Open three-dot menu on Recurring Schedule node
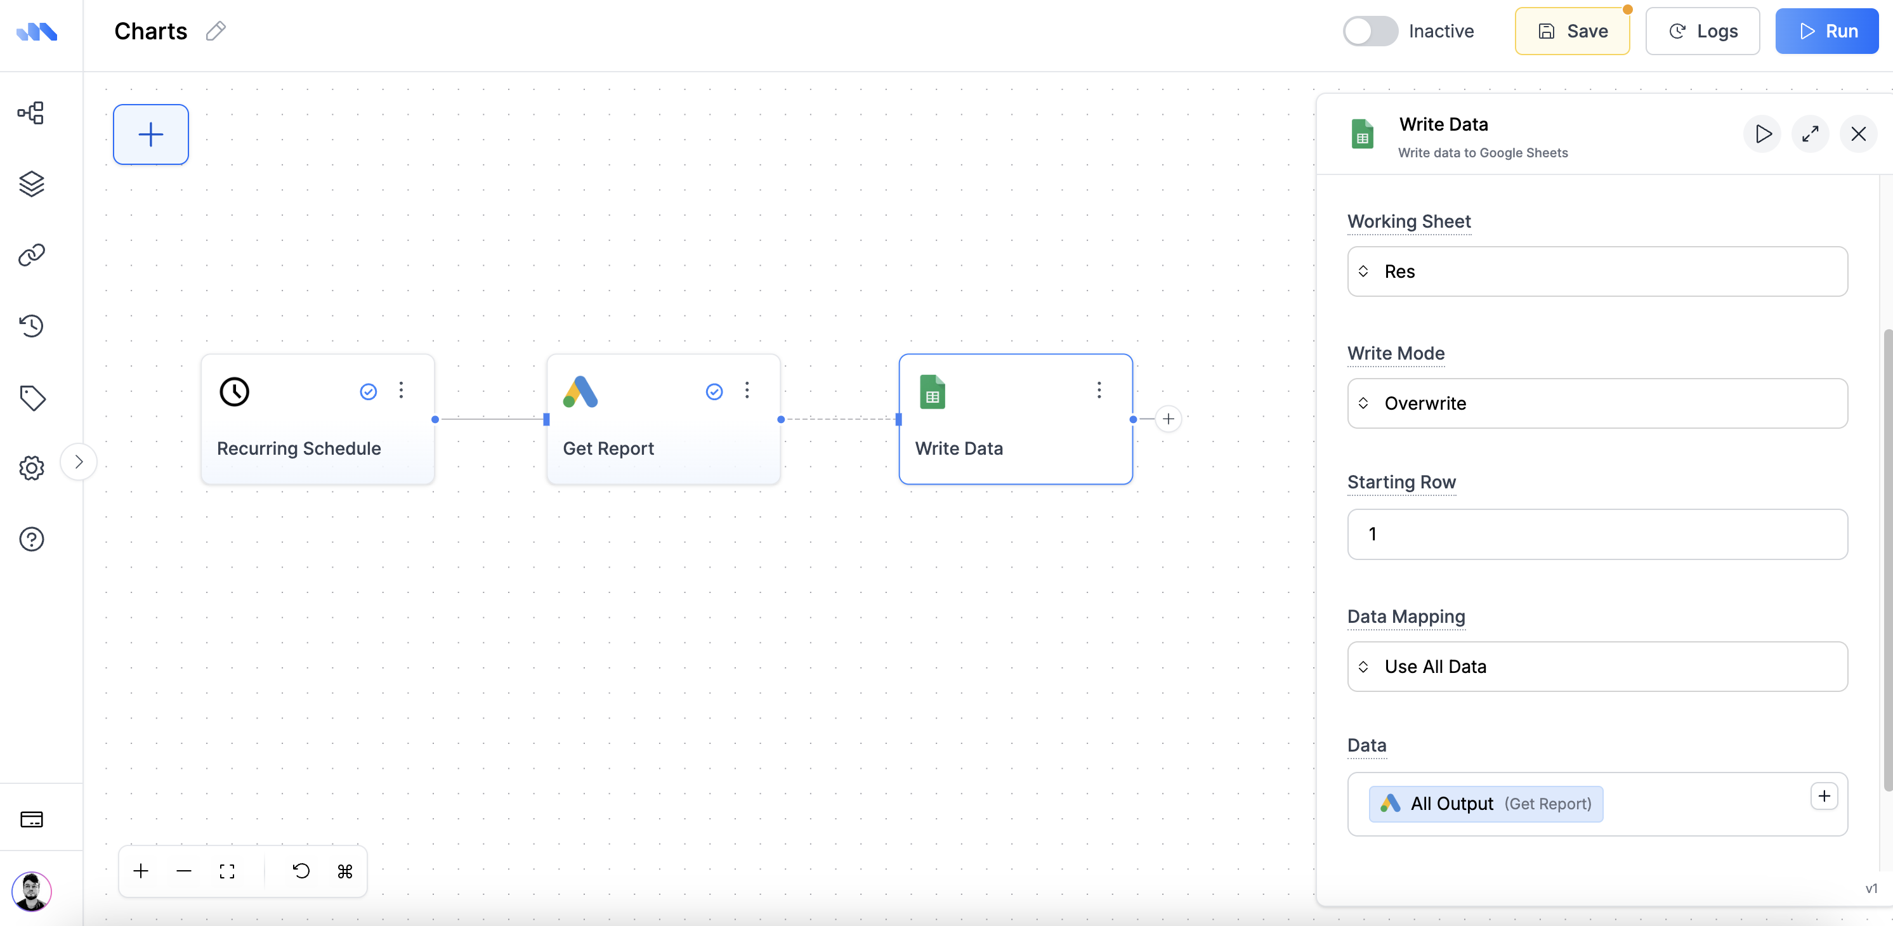Image resolution: width=1893 pixels, height=926 pixels. 401,390
